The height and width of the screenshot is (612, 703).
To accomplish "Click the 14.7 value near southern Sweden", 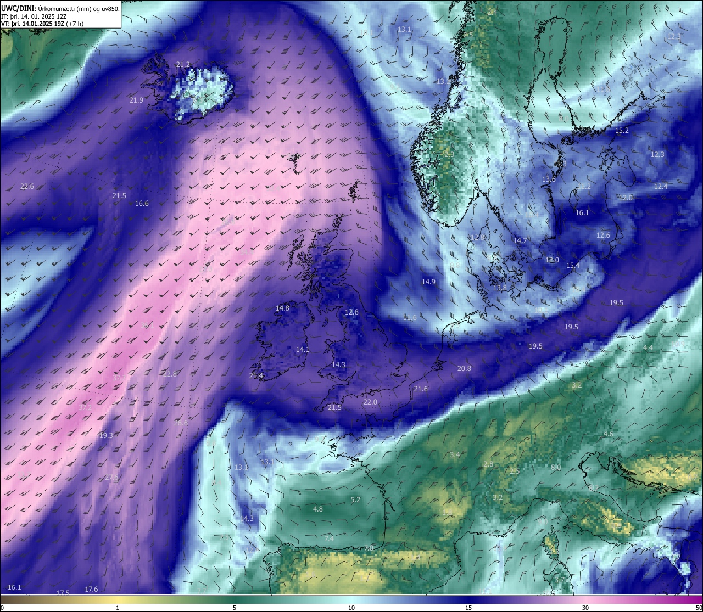I will coord(520,241).
